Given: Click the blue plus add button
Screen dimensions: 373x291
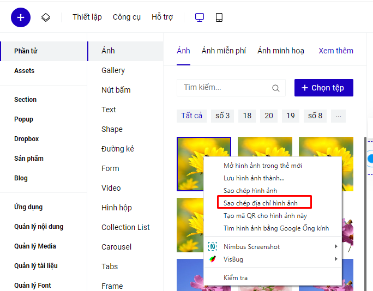Looking at the screenshot, I should 21,17.
